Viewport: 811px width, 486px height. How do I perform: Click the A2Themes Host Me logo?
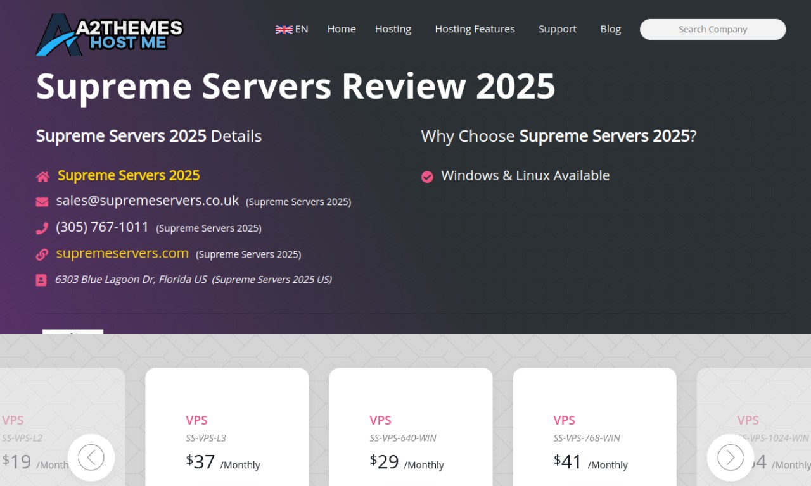pyautogui.click(x=110, y=34)
